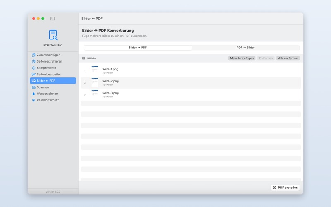This screenshot has height=207, width=331.
Task: Click the 3 Bilder count label
Action: [x=91, y=58]
